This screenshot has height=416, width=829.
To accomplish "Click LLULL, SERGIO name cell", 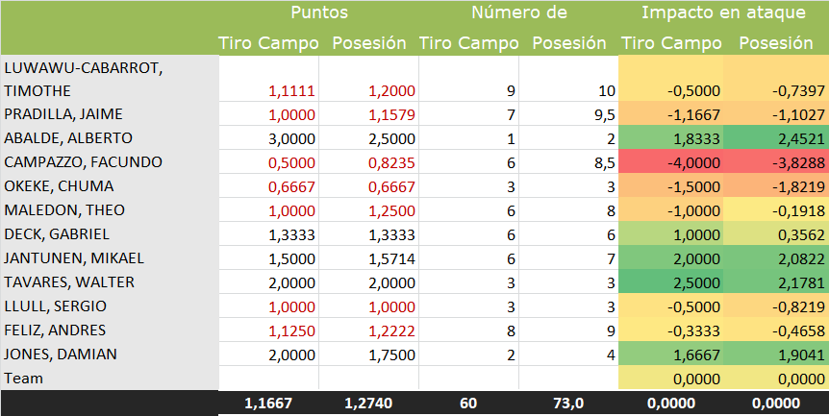I will pyautogui.click(x=110, y=306).
